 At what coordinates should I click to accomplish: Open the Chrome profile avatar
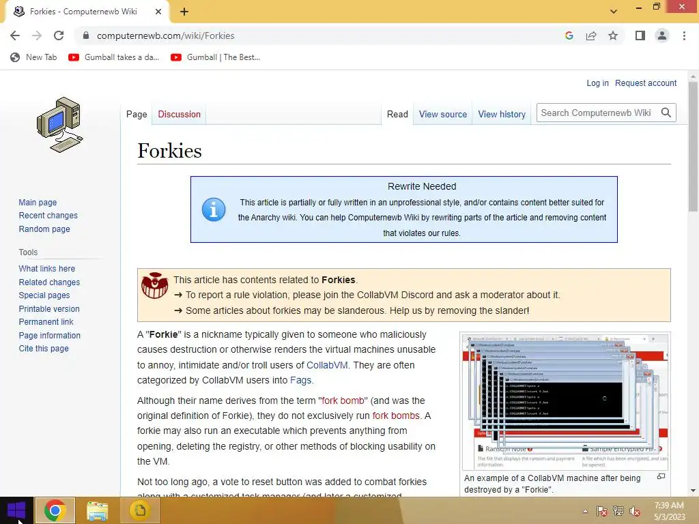click(662, 35)
